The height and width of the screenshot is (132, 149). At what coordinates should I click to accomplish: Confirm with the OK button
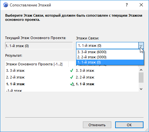[x=129, y=125]
